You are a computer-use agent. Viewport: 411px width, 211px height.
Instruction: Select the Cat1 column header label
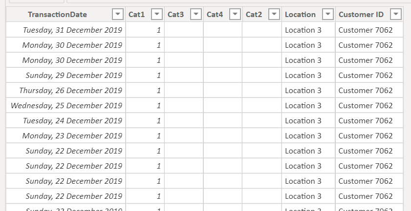pos(136,15)
